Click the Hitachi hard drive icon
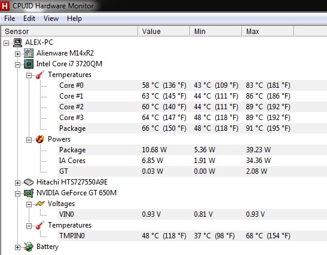Viewport: 327px width, 255px height. (x=29, y=182)
